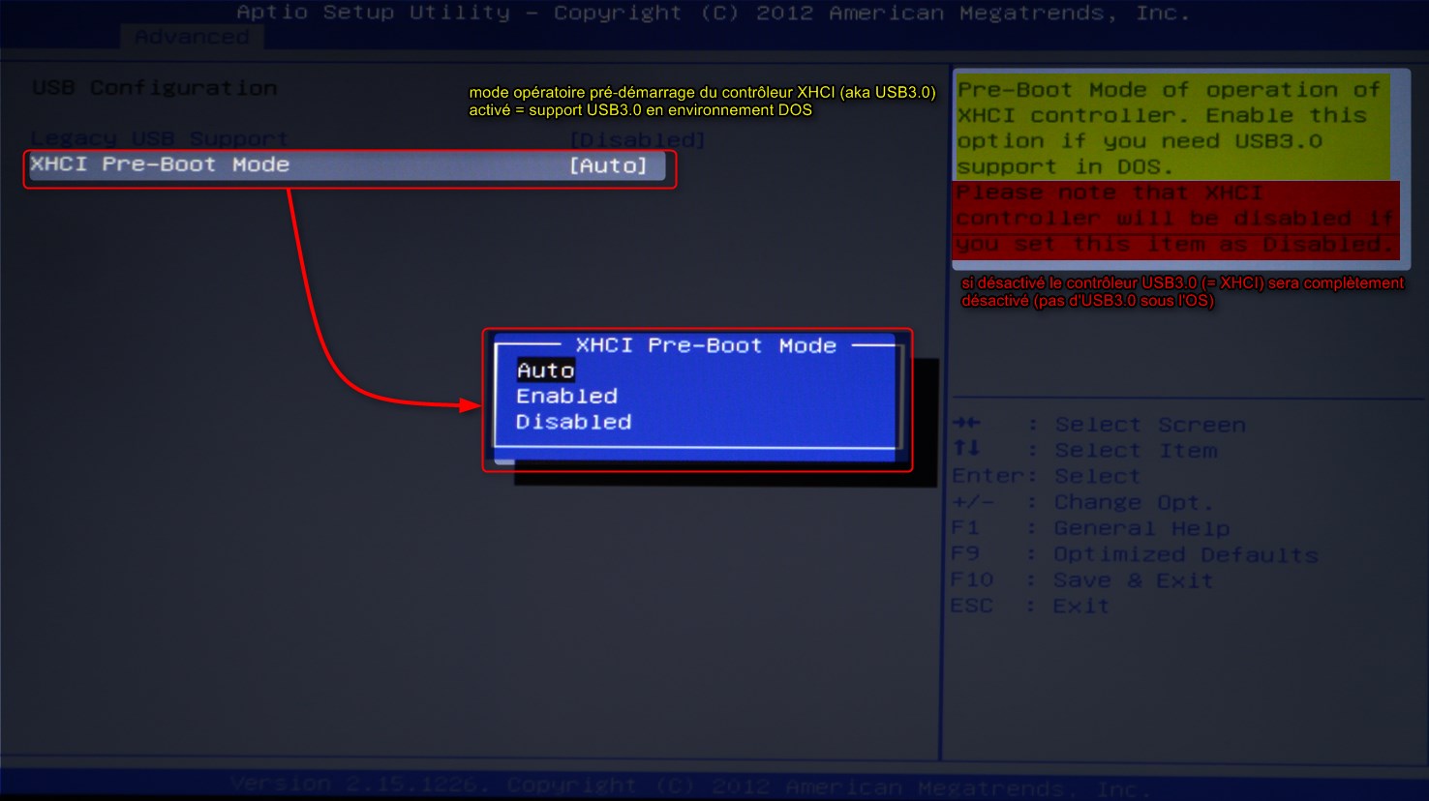
Task: Switch to the Advanced tab
Action: click(192, 37)
